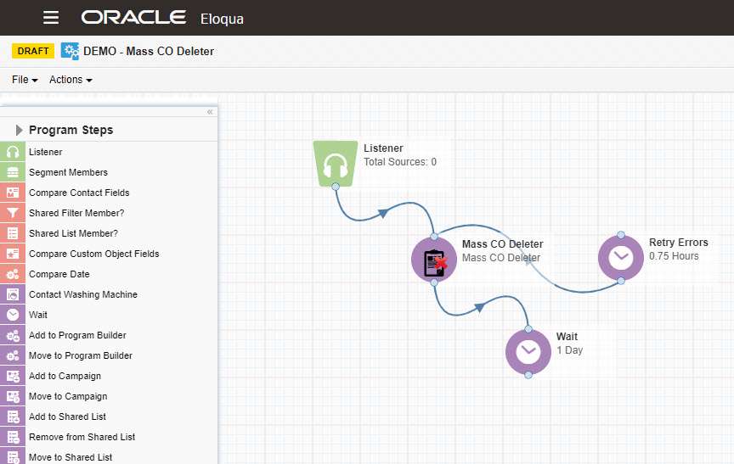Click Mass CO Deleter's top connector dot
This screenshot has width=734, height=464.
click(434, 237)
